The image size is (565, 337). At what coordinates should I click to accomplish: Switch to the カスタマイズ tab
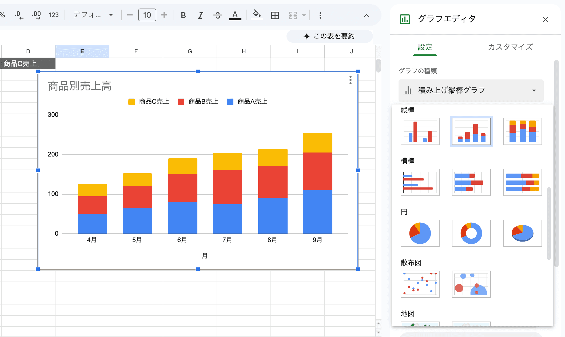click(510, 47)
